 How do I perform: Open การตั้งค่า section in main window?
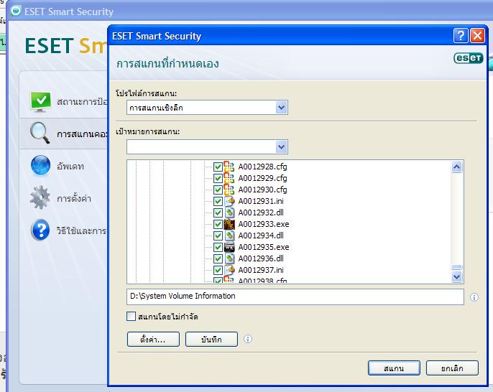click(x=74, y=198)
